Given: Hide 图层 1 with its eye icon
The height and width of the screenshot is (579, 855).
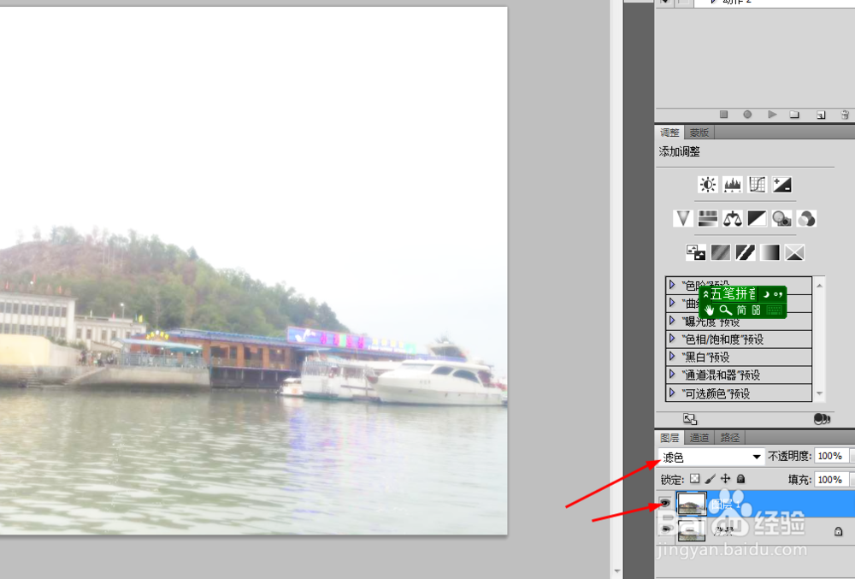Looking at the screenshot, I should pos(664,503).
